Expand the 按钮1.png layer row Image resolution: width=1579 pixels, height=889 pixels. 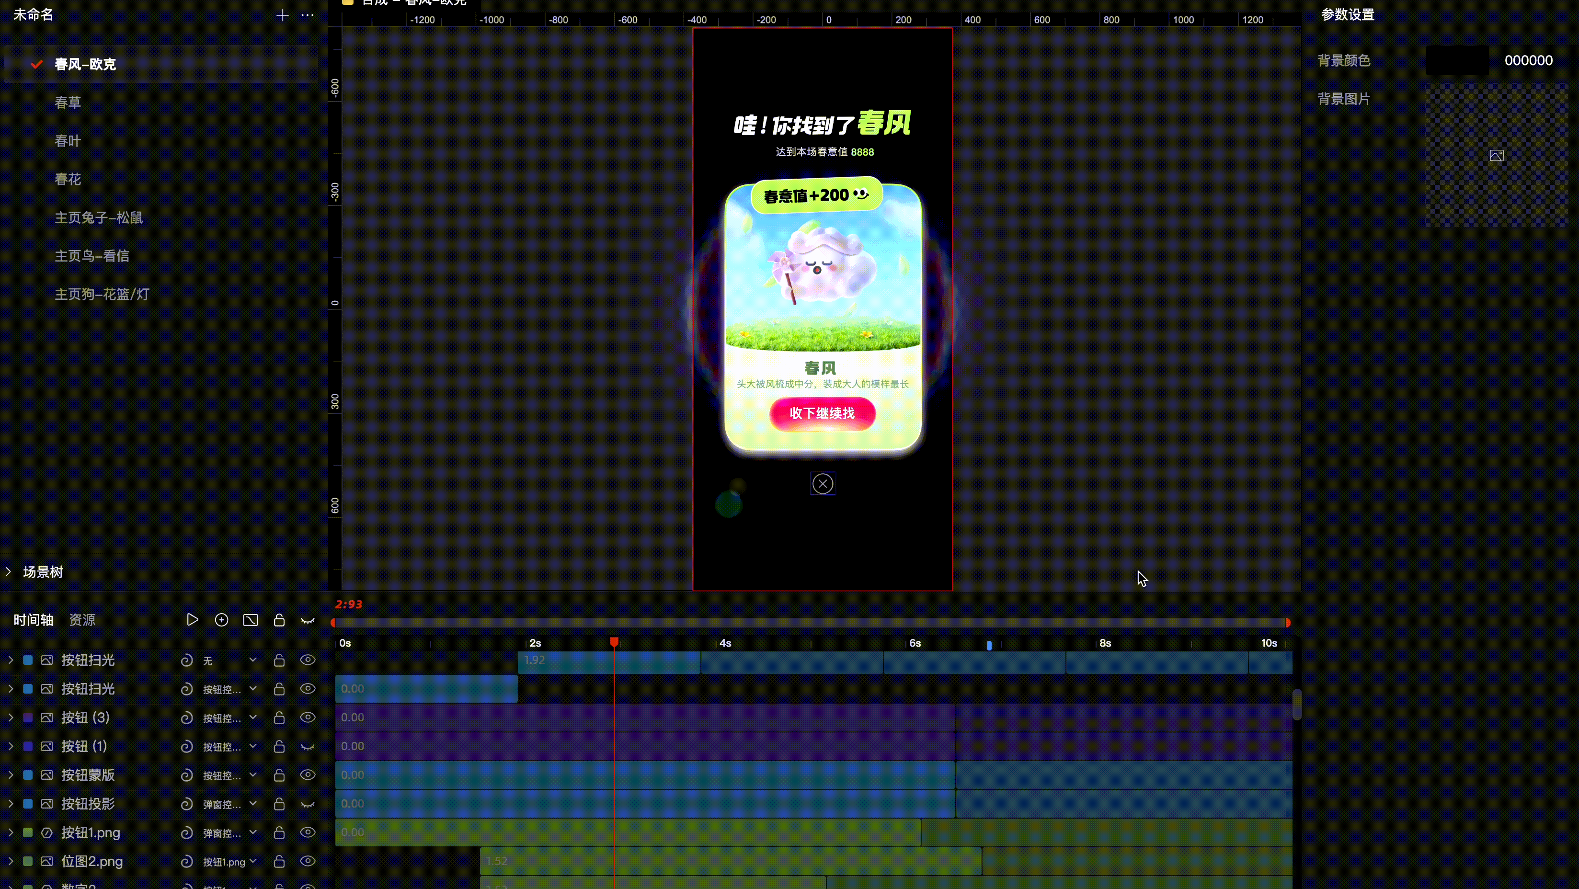[11, 832]
